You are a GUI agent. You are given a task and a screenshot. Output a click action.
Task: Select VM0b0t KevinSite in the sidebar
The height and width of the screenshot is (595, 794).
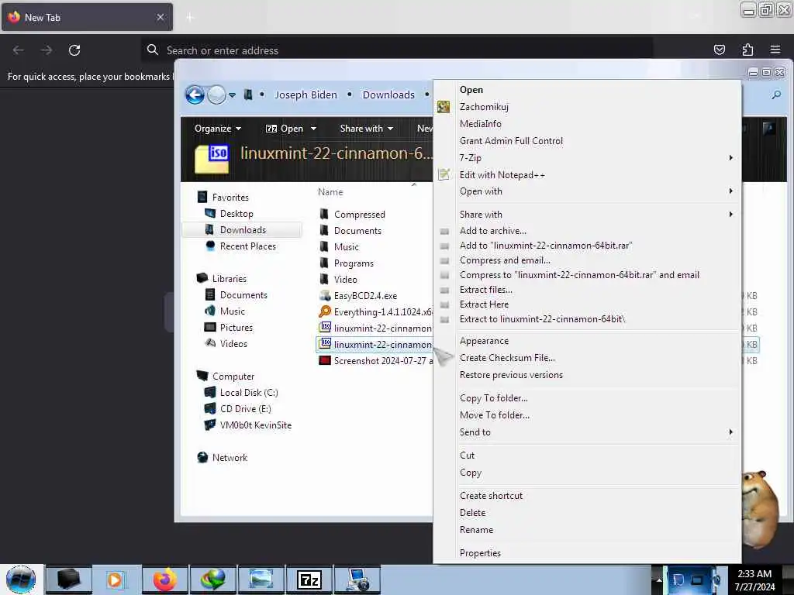point(256,425)
